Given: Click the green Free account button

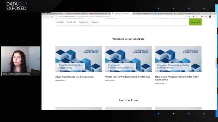Looking at the screenshot, I should click(195, 22).
